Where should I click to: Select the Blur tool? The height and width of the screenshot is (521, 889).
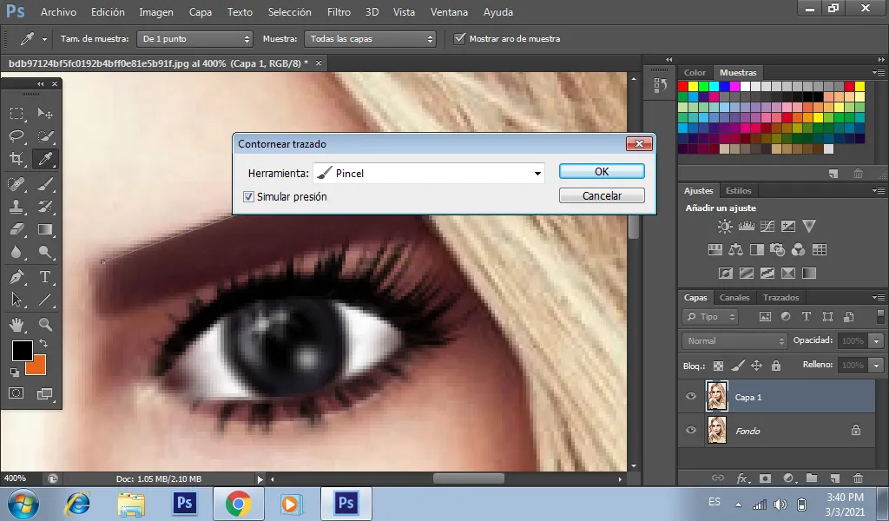click(x=16, y=253)
